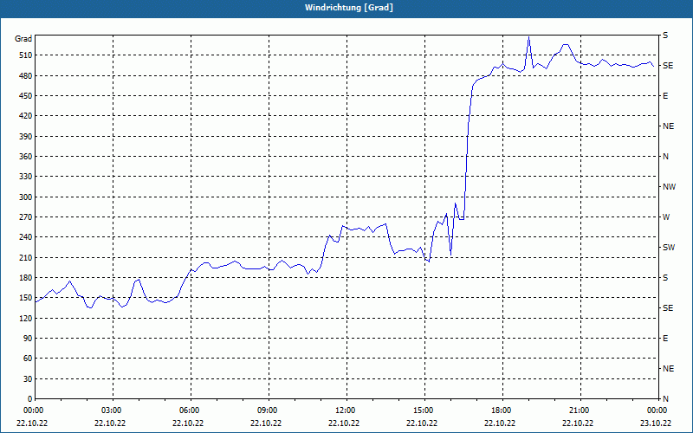Select the 09:00 time axis label
Image resolution: width=693 pixels, height=433 pixels.
tap(266, 410)
